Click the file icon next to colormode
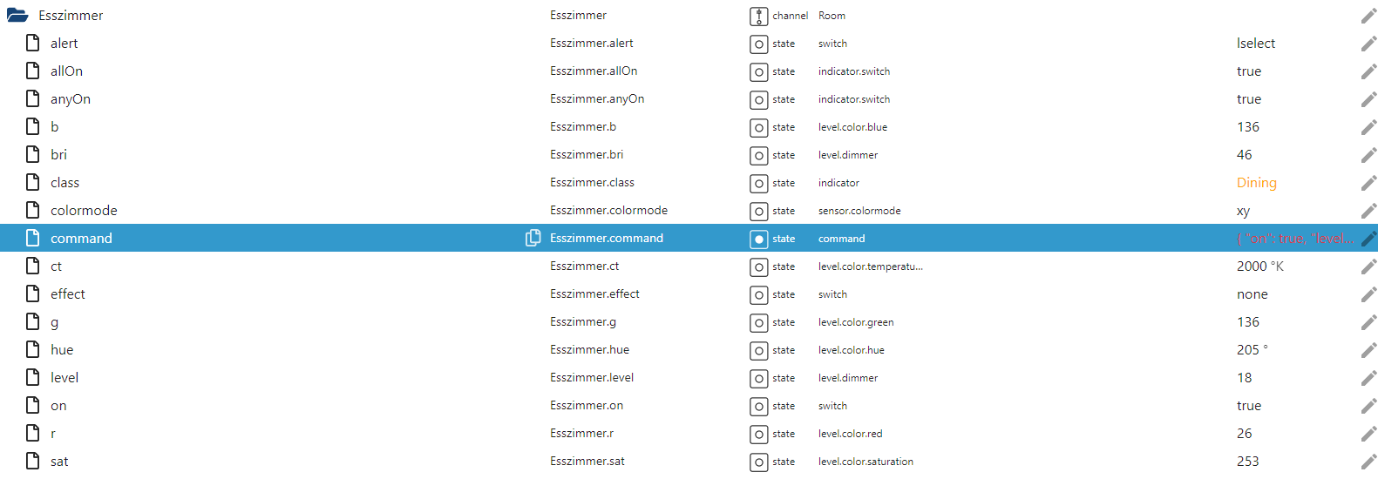 pyautogui.click(x=33, y=211)
